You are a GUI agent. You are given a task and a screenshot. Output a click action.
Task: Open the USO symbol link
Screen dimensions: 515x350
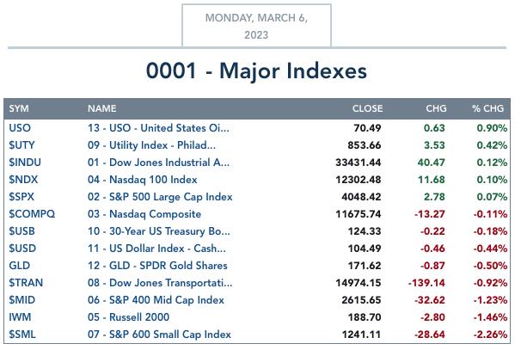pos(20,128)
